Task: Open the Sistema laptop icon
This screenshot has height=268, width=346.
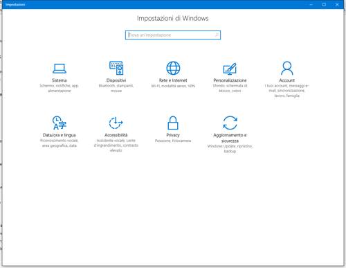Action: [60, 69]
